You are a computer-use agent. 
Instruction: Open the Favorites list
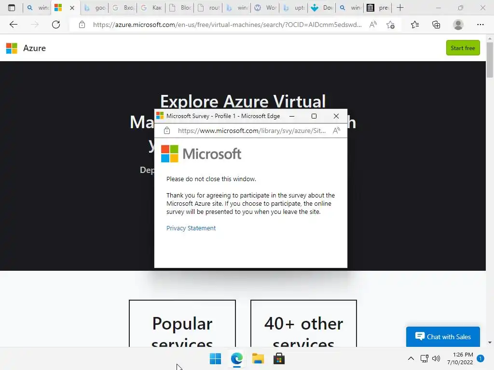pyautogui.click(x=415, y=25)
